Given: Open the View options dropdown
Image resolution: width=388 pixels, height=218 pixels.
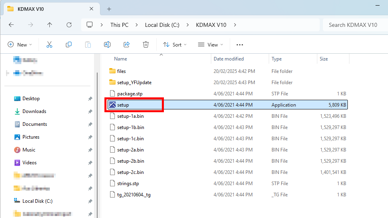Looking at the screenshot, I should coord(210,45).
